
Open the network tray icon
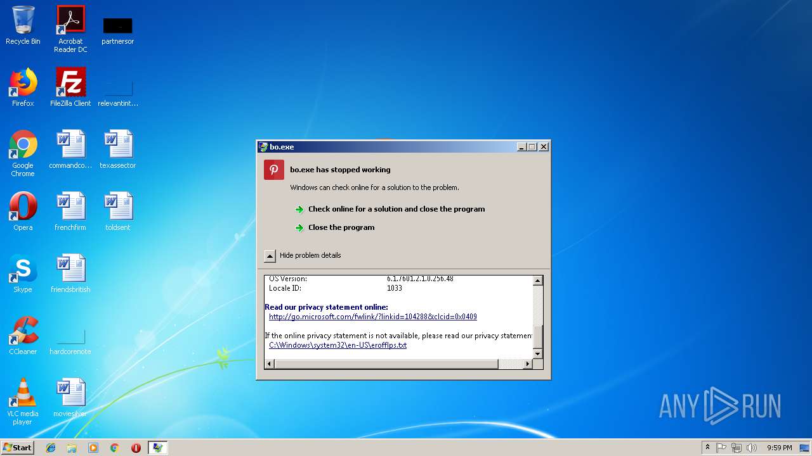tap(737, 448)
